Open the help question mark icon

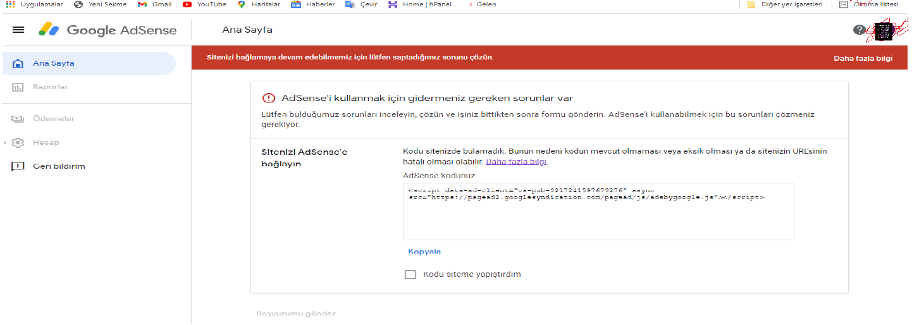pos(859,30)
